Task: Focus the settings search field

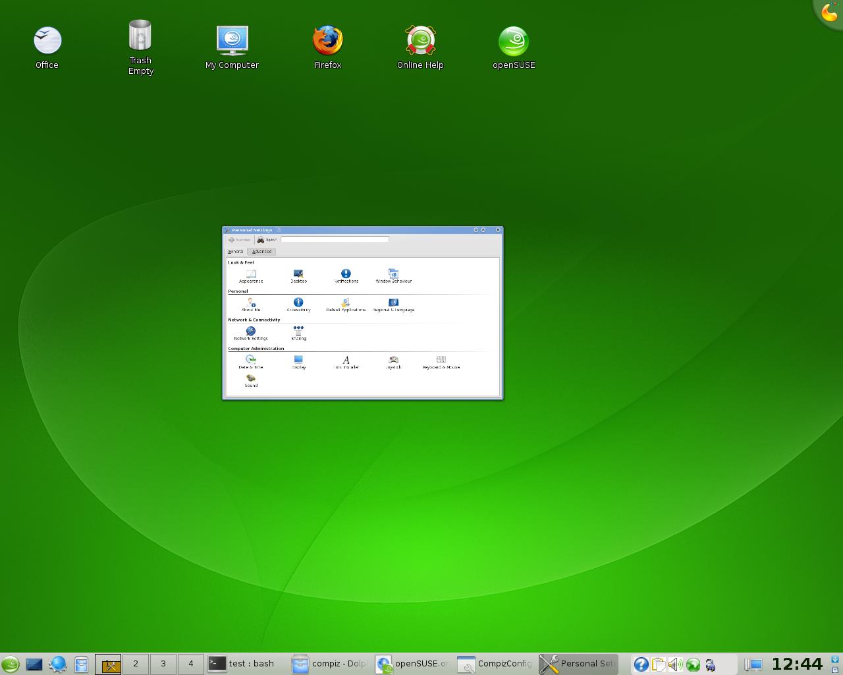Action: pos(335,239)
